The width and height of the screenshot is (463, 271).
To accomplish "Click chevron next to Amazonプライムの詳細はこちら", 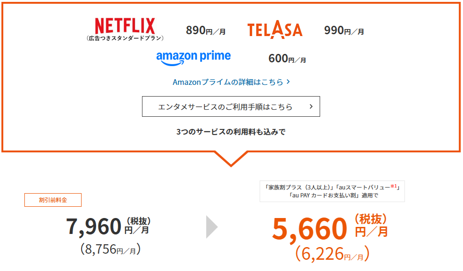I will (x=289, y=82).
